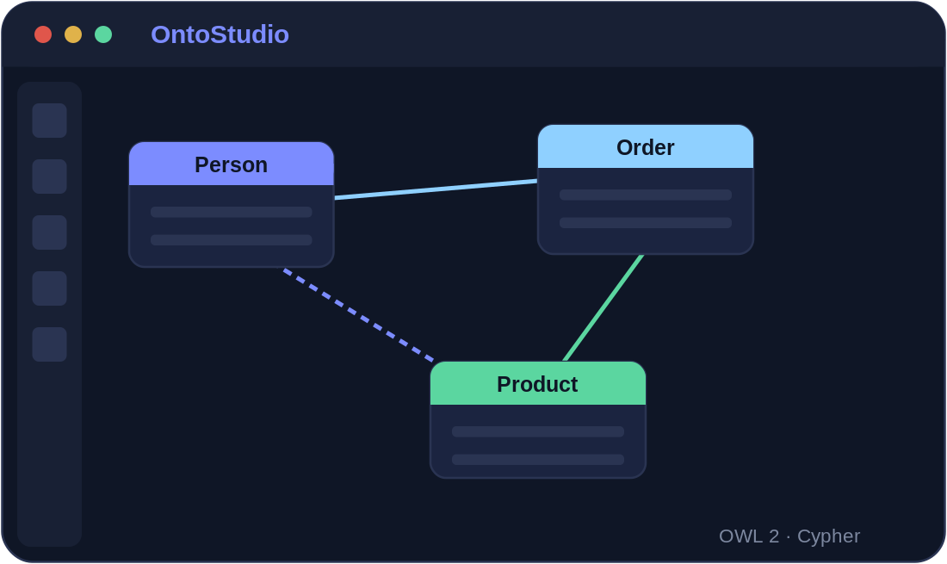Click the first property row in Person

[x=232, y=212]
